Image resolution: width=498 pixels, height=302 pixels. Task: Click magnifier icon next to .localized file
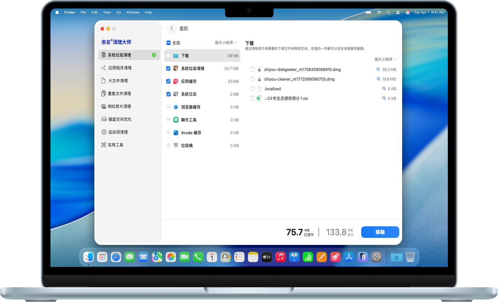click(384, 89)
